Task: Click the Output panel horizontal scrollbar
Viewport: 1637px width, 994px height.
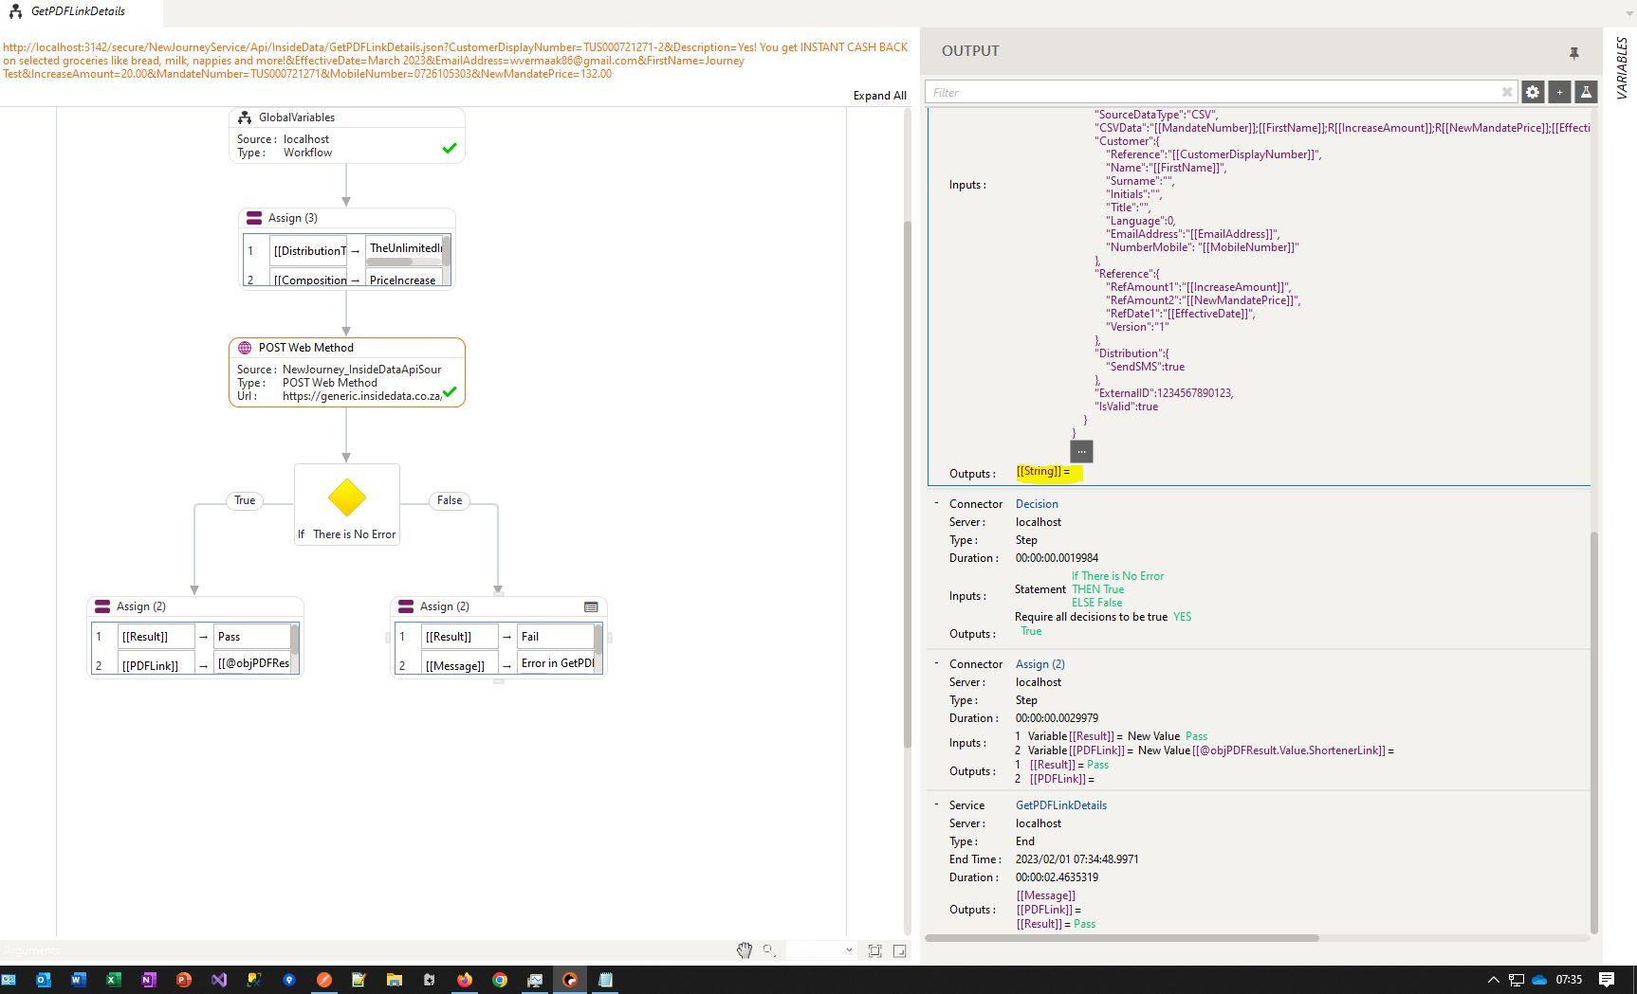Action: point(1122,938)
